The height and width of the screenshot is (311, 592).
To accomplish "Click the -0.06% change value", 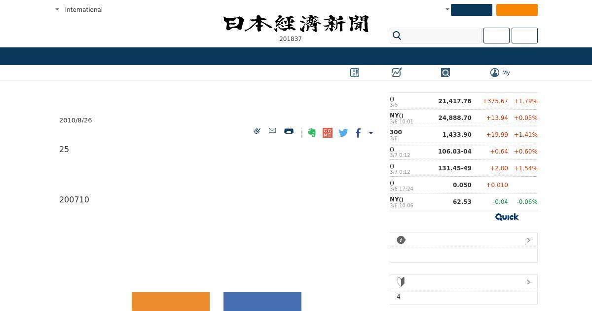I will (527, 202).
